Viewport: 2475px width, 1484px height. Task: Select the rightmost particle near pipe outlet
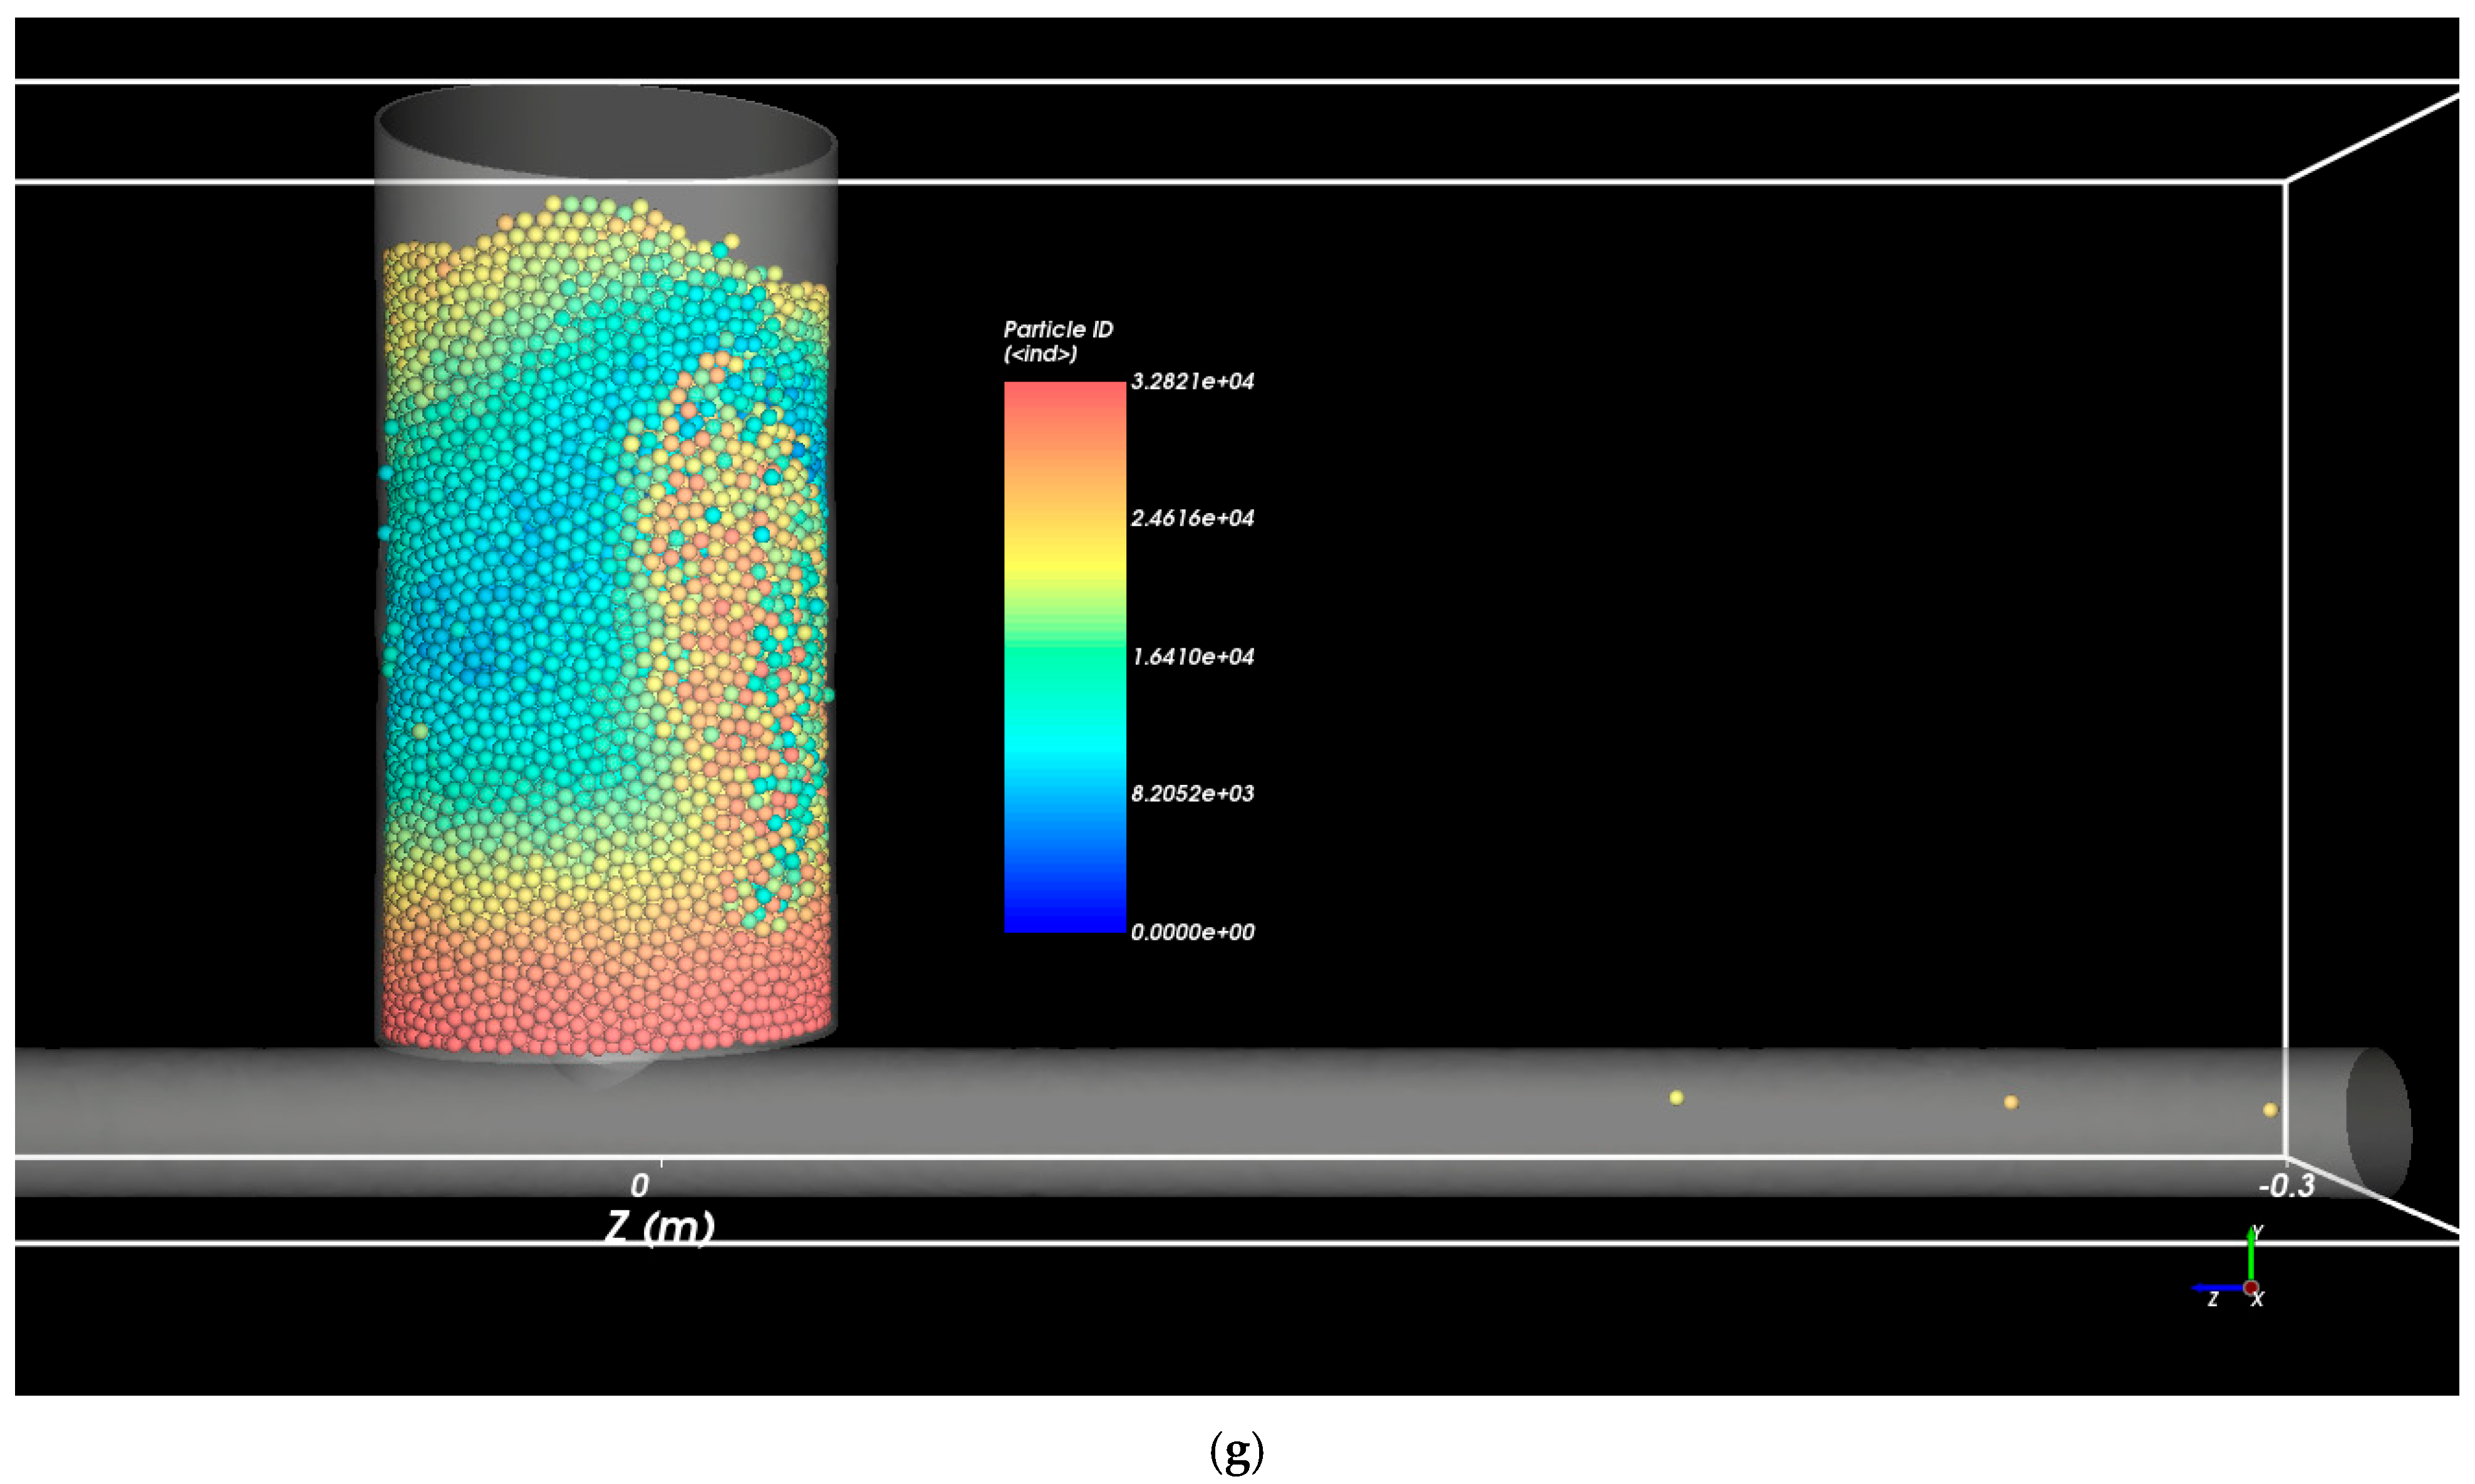tap(2270, 1110)
